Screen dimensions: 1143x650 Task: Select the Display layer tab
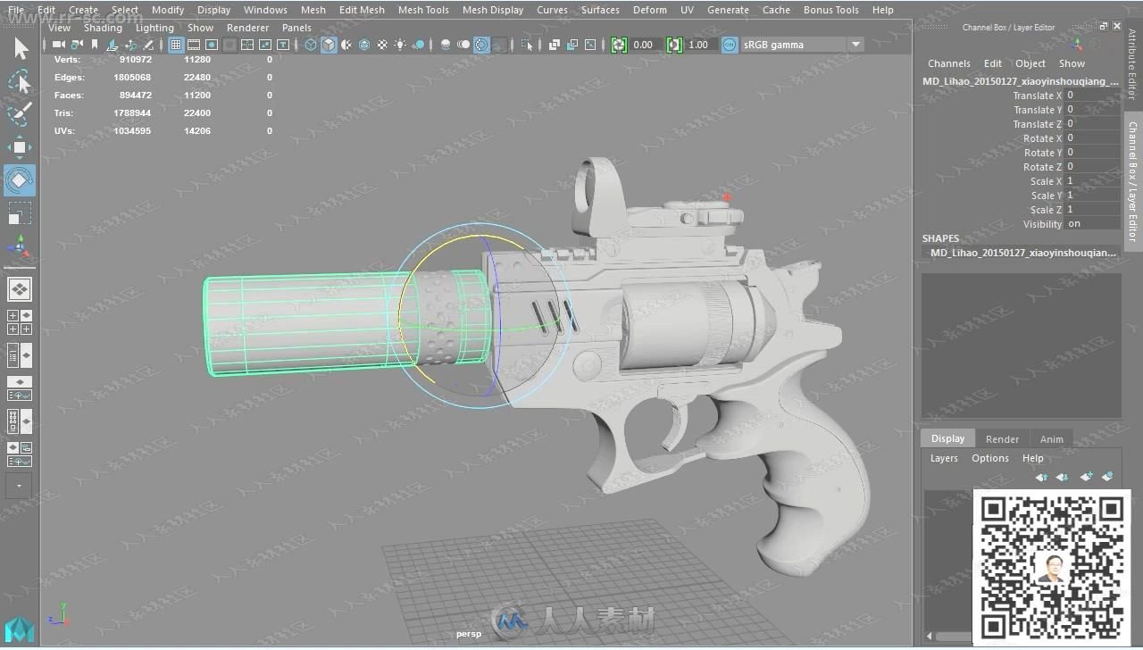pos(947,438)
